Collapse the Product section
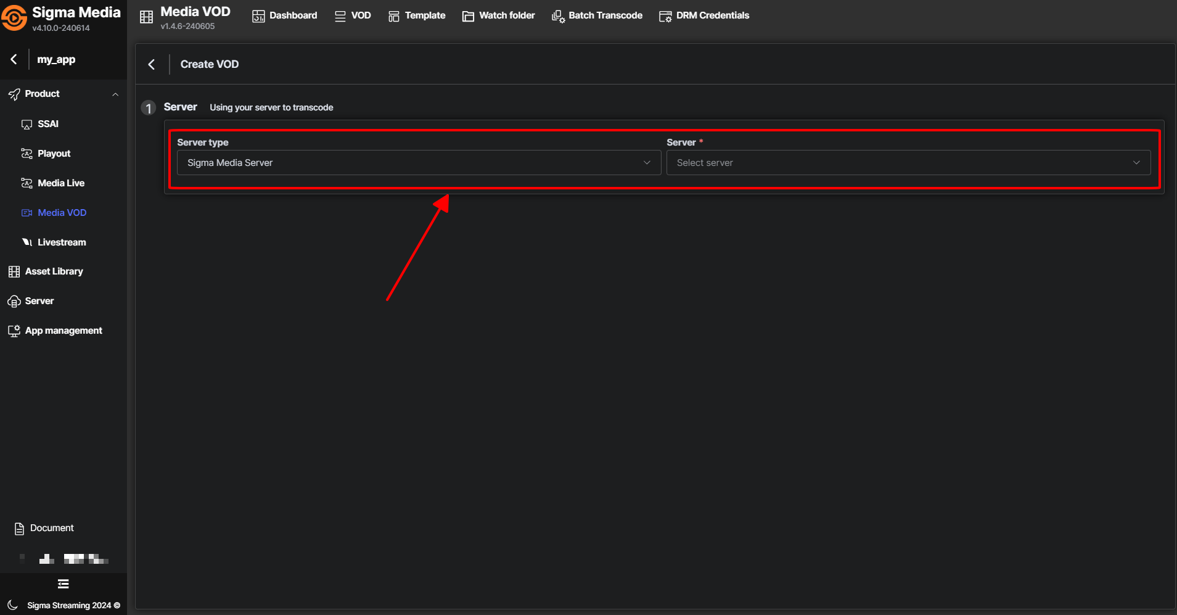This screenshot has height=615, width=1177. [x=115, y=94]
